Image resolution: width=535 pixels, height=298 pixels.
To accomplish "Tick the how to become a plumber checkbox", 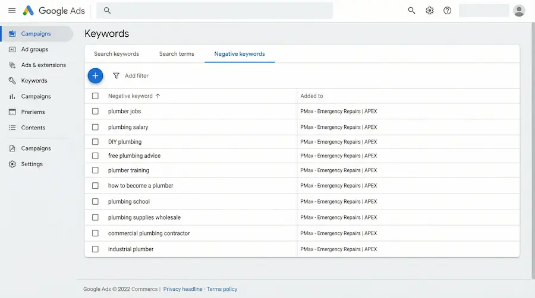I will [95, 186].
